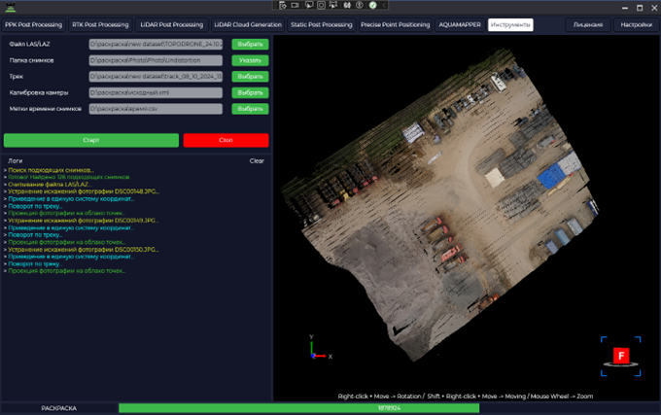Click Указать for the Папка снимков row

click(x=250, y=60)
